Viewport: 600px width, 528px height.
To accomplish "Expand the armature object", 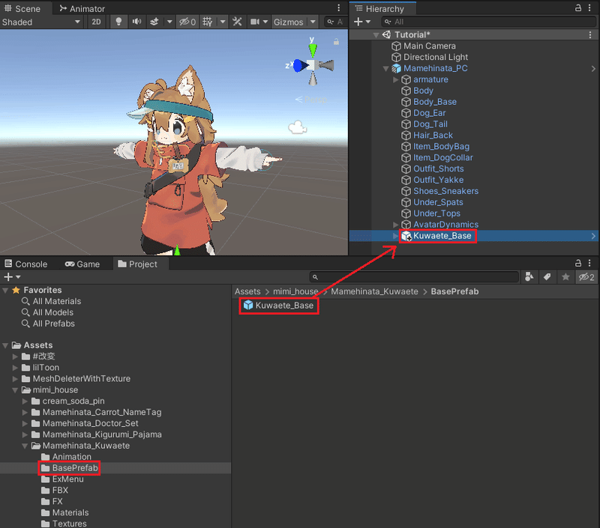I will point(396,79).
